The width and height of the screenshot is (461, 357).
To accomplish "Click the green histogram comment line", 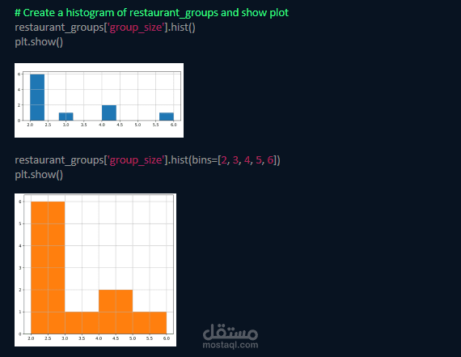I will click(152, 13).
